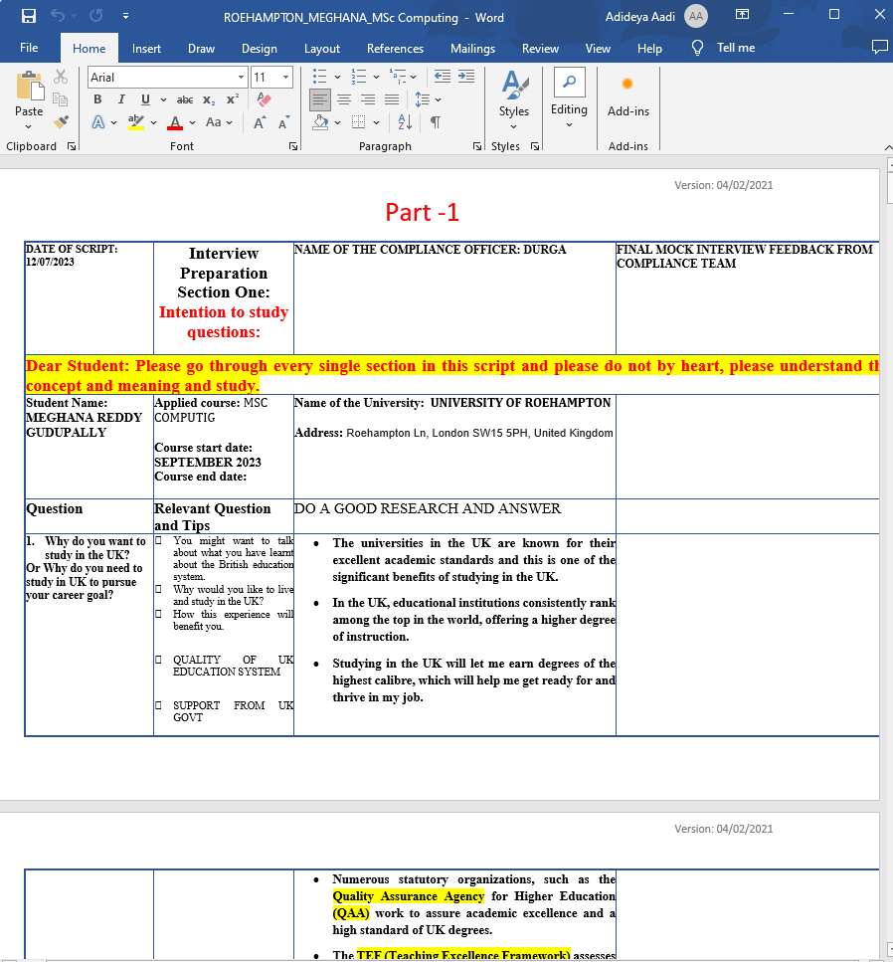This screenshot has height=962, width=893.
Task: Decrease font size with the shrink icon
Action: 283,122
